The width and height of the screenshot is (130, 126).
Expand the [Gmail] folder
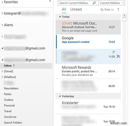coord(2,71)
